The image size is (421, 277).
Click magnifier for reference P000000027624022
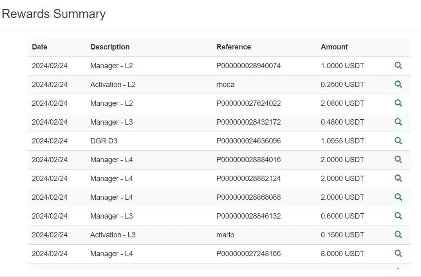click(398, 103)
